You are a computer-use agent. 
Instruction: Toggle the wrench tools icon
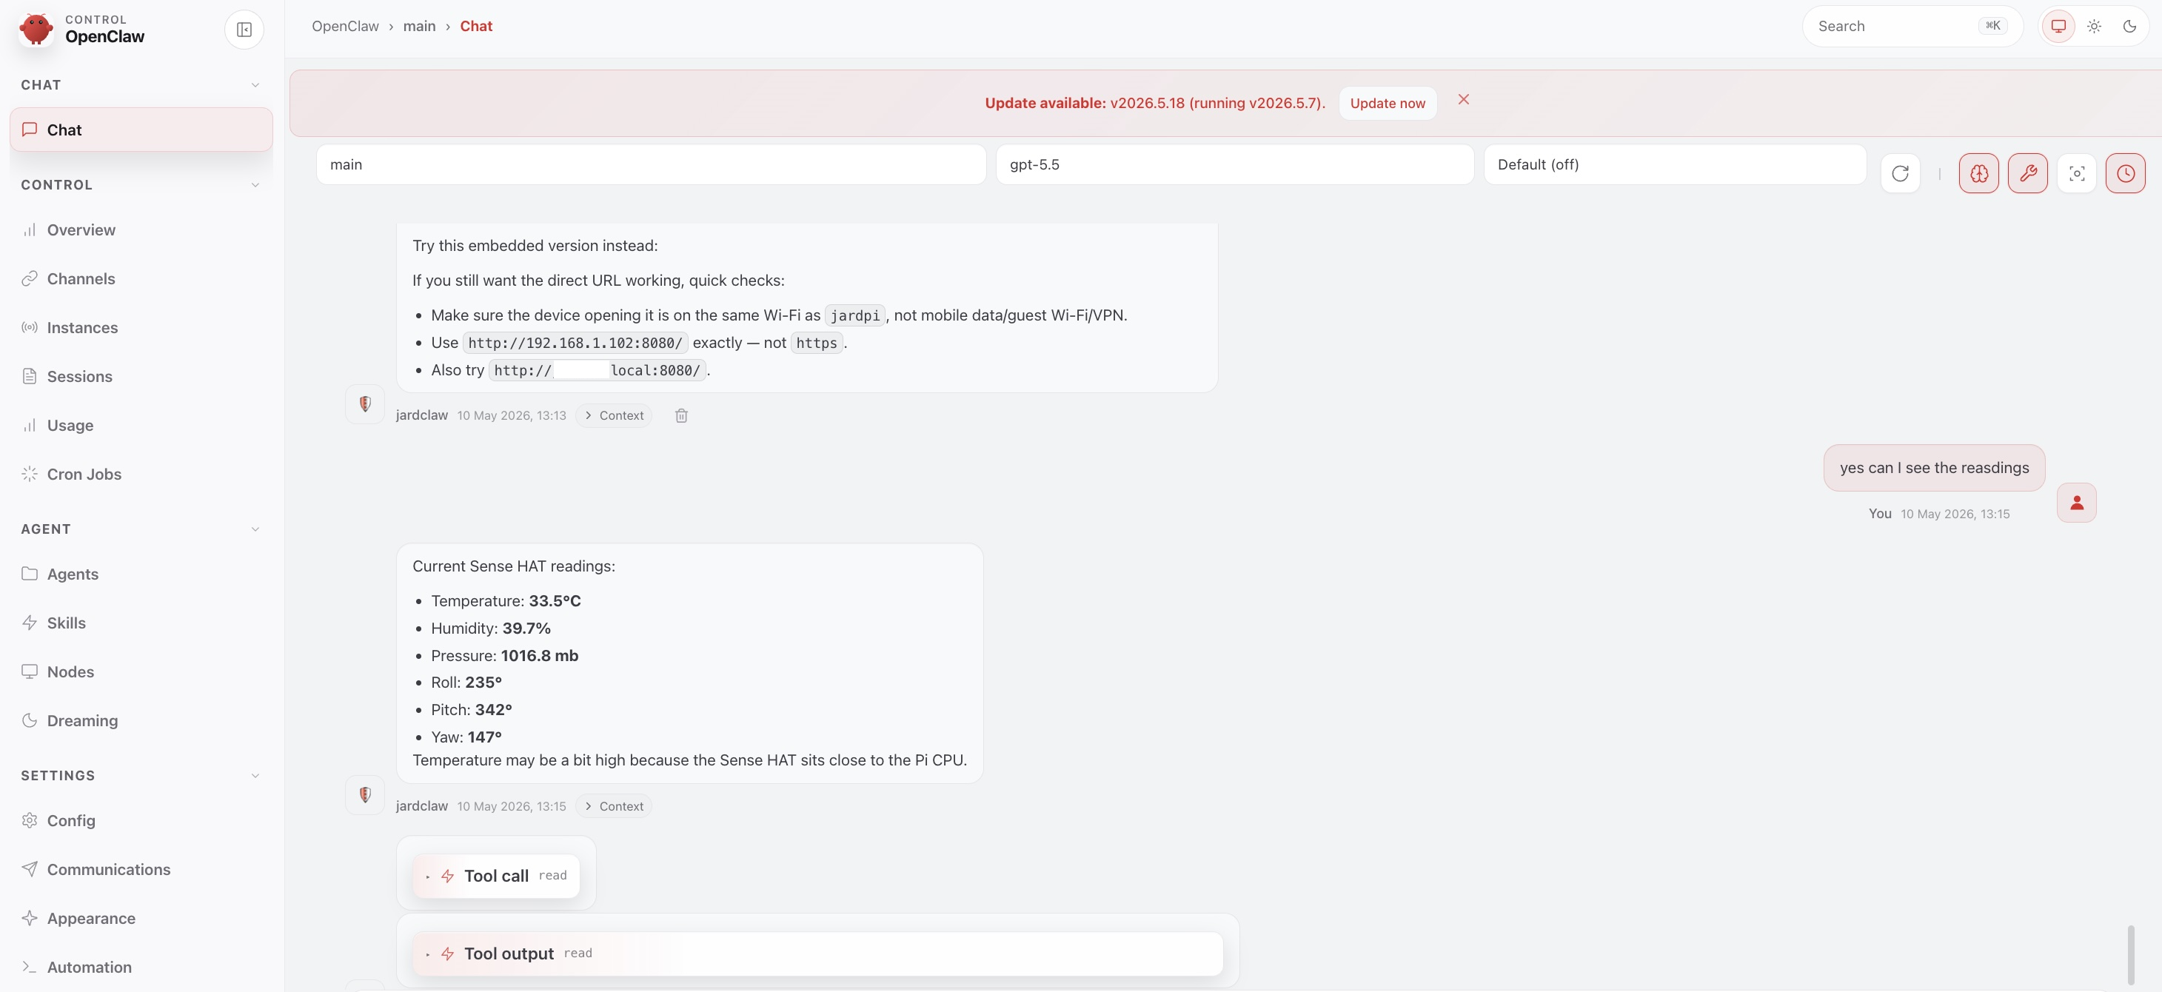tap(2027, 173)
